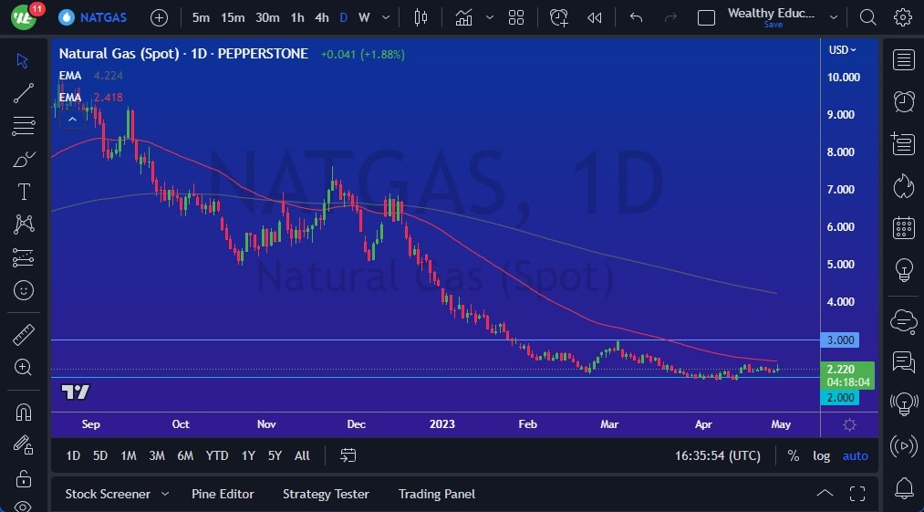The width and height of the screenshot is (924, 512).
Task: Open the indicator templates grid
Action: pyautogui.click(x=516, y=17)
